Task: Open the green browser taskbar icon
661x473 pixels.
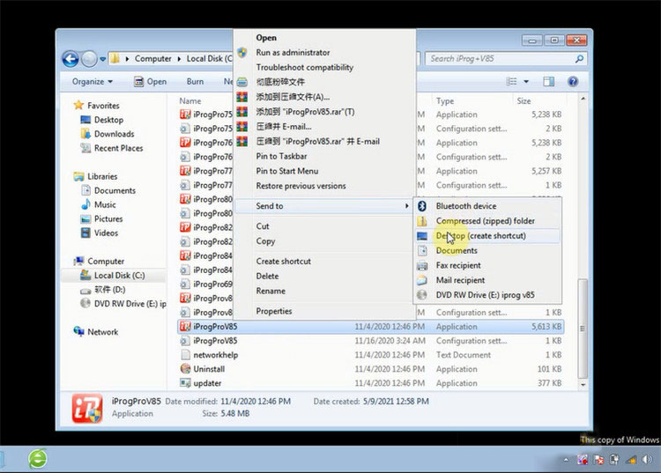Action: click(x=38, y=459)
